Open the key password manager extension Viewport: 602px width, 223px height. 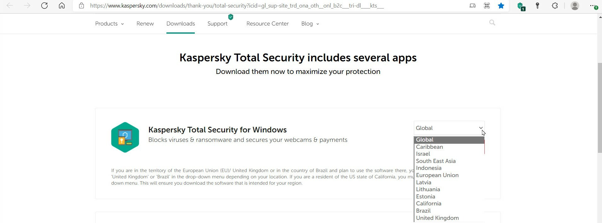[538, 6]
